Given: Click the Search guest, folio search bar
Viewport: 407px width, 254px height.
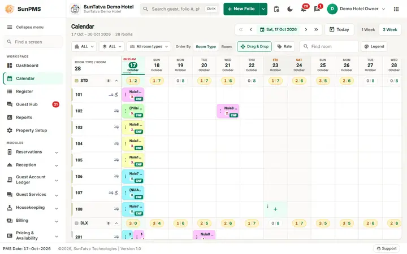Looking at the screenshot, I should (x=180, y=9).
